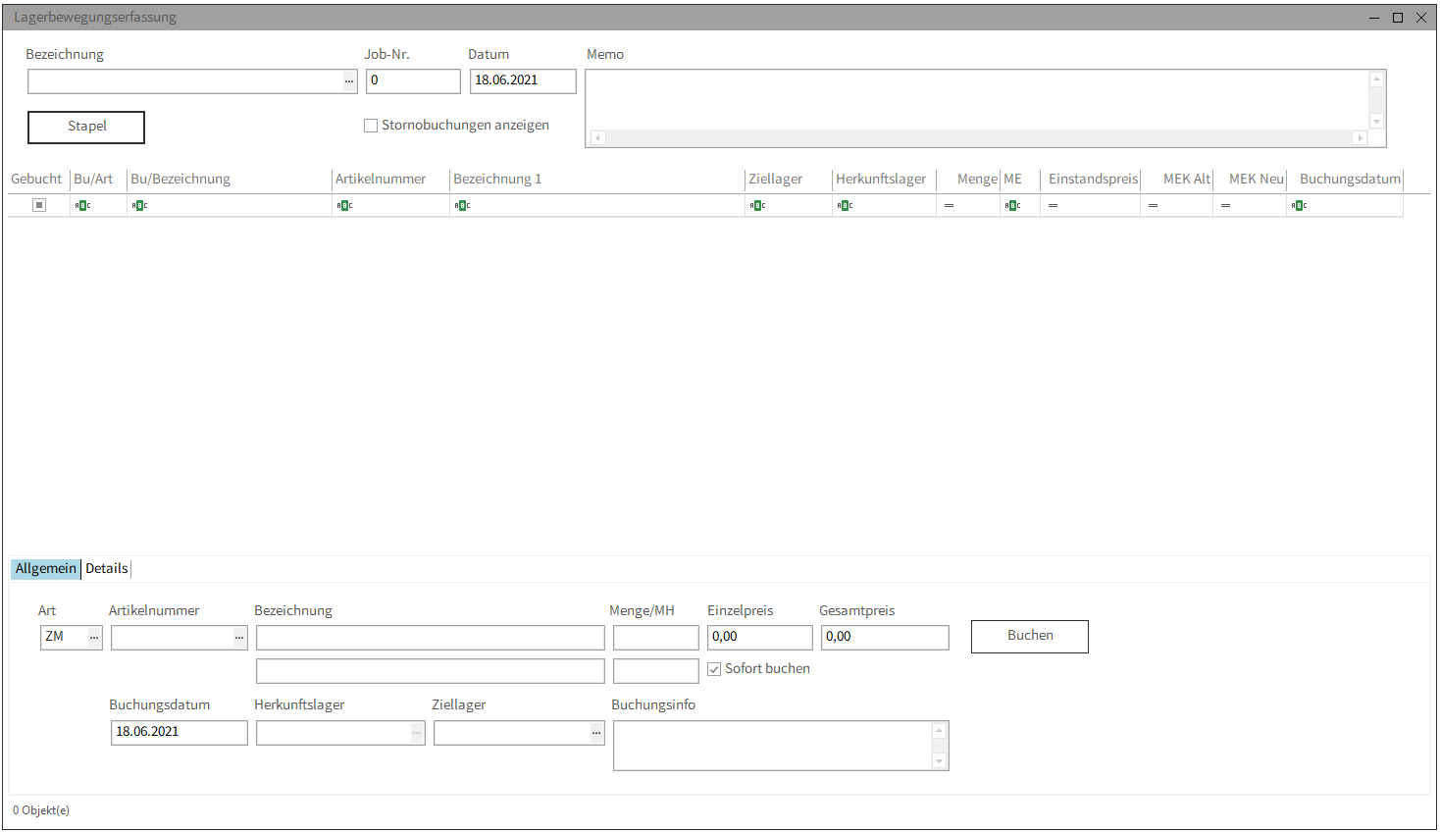
Task: Sort by the MEK Neu column header
Action: (x=1251, y=180)
